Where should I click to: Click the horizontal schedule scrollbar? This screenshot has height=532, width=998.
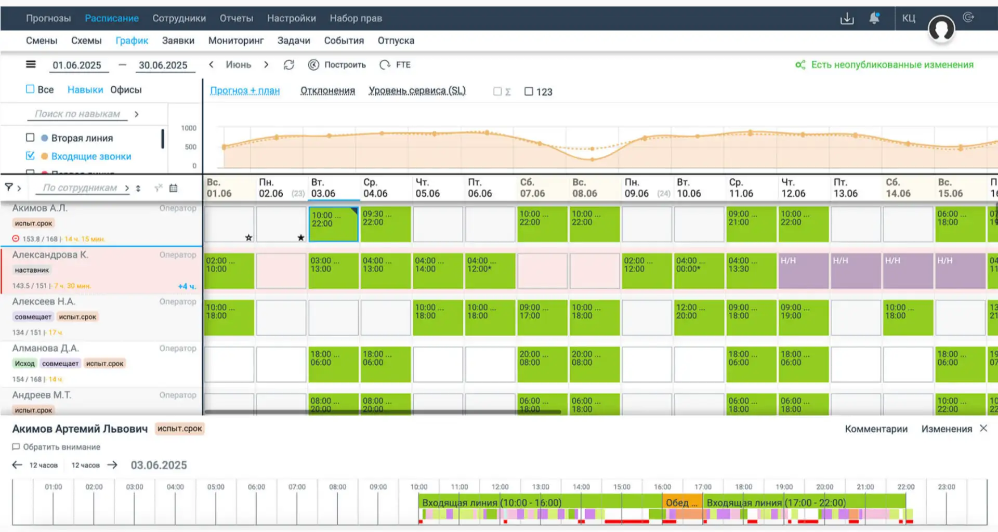click(x=383, y=412)
